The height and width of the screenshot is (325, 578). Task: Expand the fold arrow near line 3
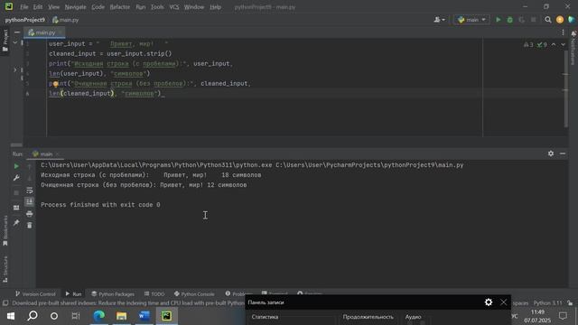click(x=15, y=70)
